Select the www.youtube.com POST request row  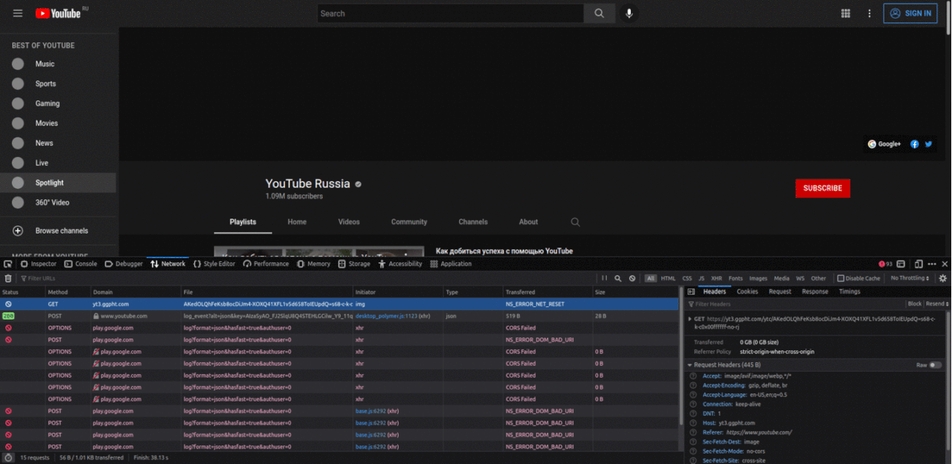point(340,316)
